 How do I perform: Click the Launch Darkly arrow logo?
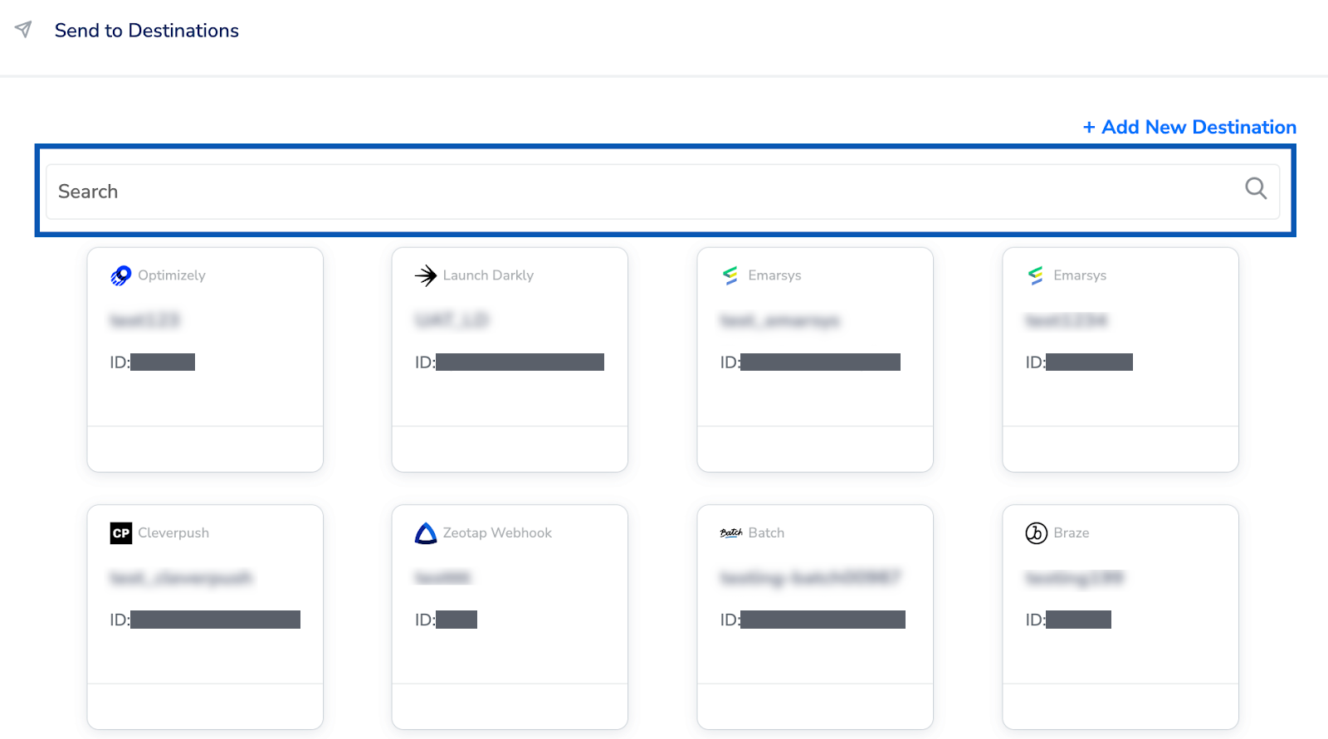point(426,275)
